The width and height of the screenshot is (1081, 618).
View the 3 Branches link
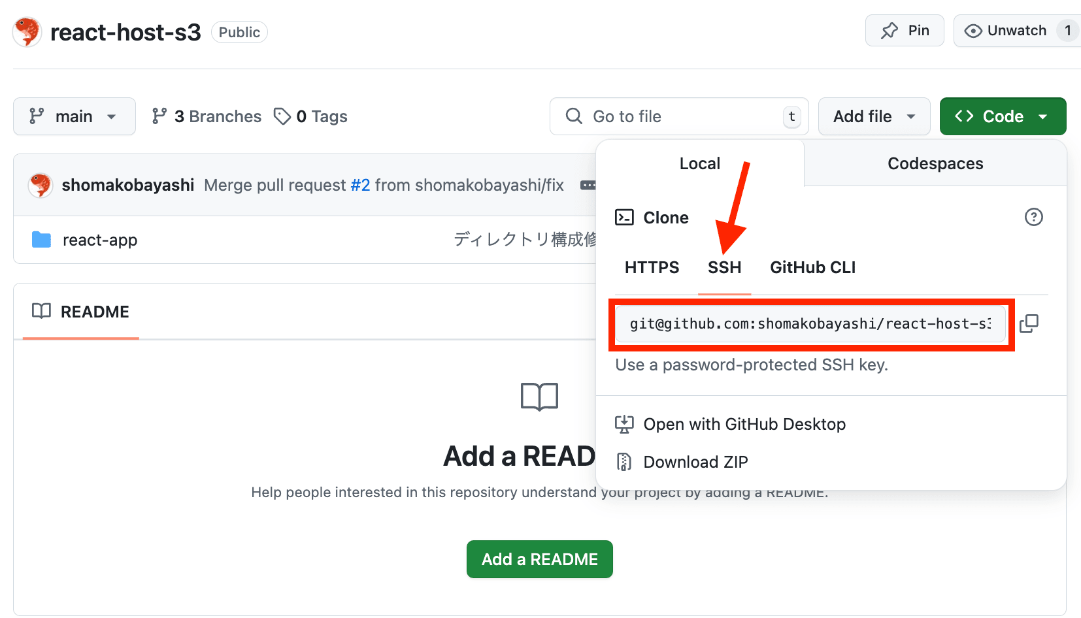tap(207, 116)
